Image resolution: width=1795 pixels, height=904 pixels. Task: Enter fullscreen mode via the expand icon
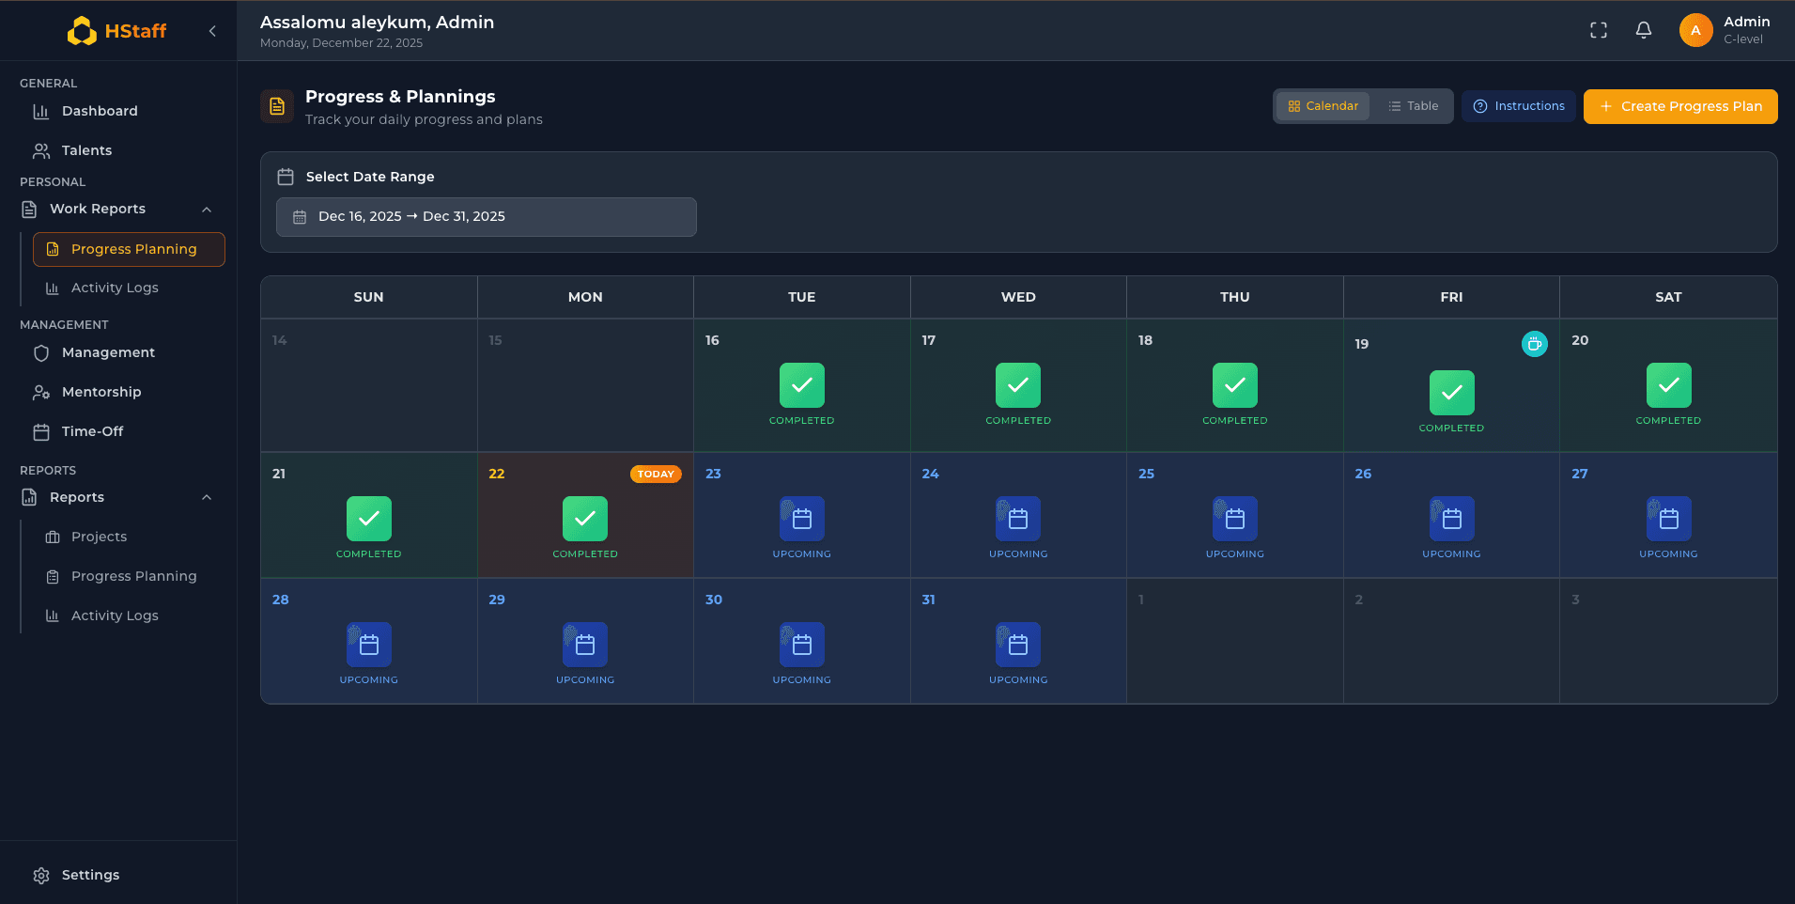tap(1599, 30)
